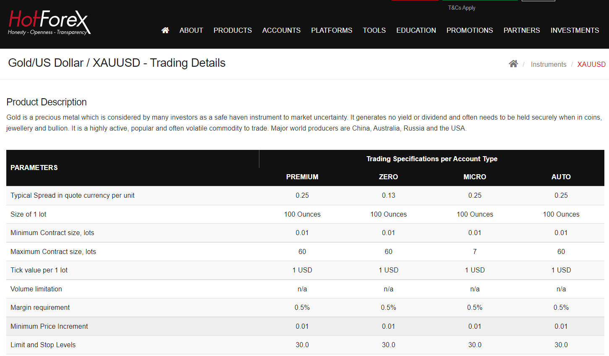This screenshot has width=609, height=356.
Task: Open the ABOUT menu
Action: [x=191, y=30]
